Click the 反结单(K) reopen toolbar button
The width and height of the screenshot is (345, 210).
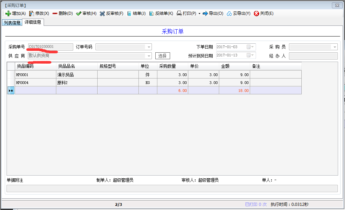(x=161, y=13)
